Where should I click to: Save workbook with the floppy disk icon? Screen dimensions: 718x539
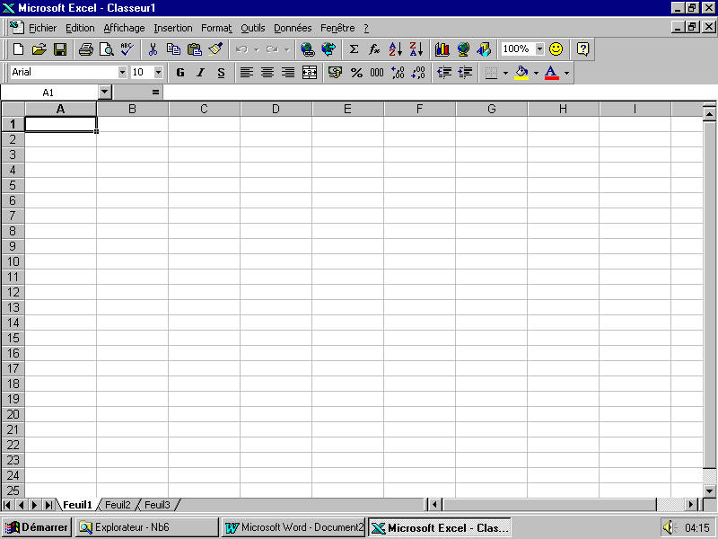60,49
